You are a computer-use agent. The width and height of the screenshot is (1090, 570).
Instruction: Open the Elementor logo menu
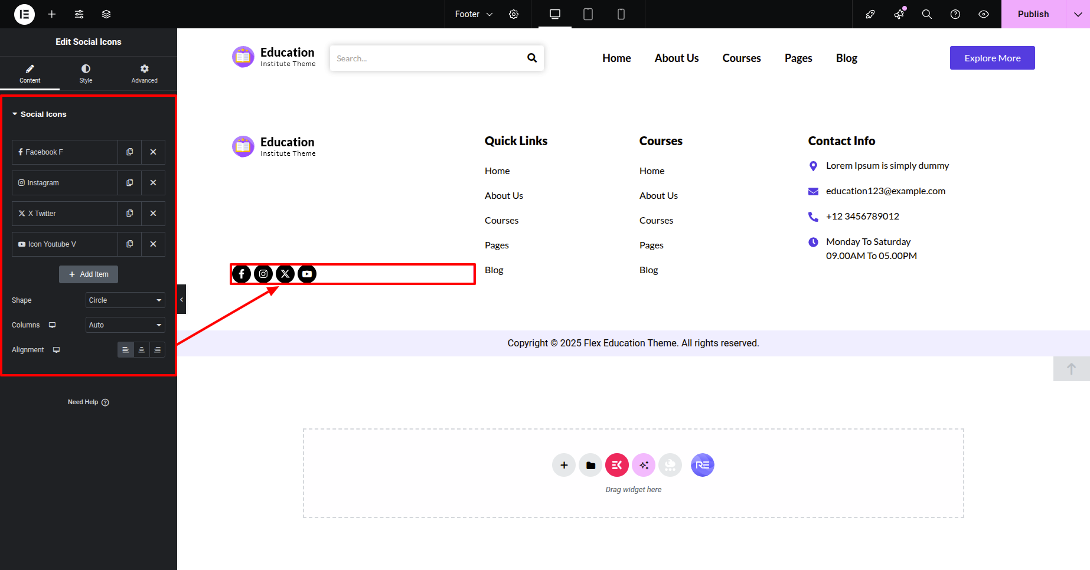coord(24,14)
